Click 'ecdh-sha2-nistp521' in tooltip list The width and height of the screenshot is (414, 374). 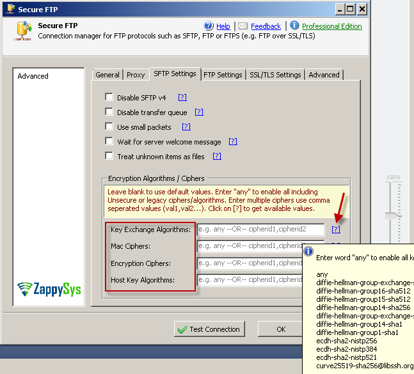click(x=347, y=357)
